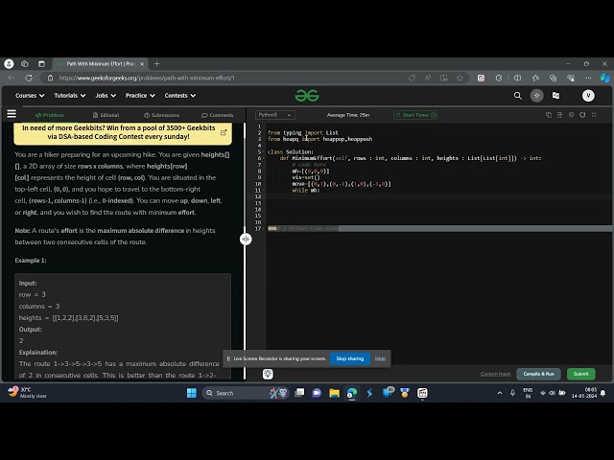Switch to the Submissions tab
The width and height of the screenshot is (614, 460).
point(162,115)
